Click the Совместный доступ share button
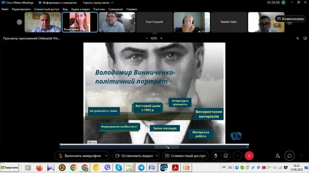Viewport: 309px width, 173px height. click(185, 156)
